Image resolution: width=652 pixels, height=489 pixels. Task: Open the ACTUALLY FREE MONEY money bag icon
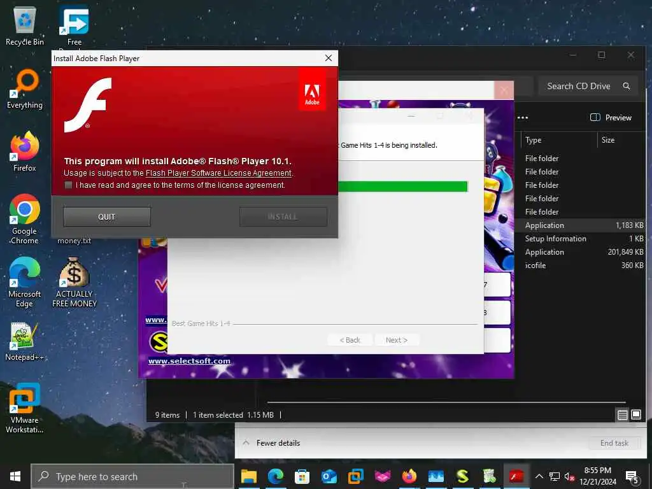tap(74, 282)
